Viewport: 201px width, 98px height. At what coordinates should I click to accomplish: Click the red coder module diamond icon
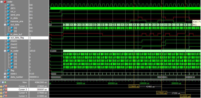tap(5, 2)
